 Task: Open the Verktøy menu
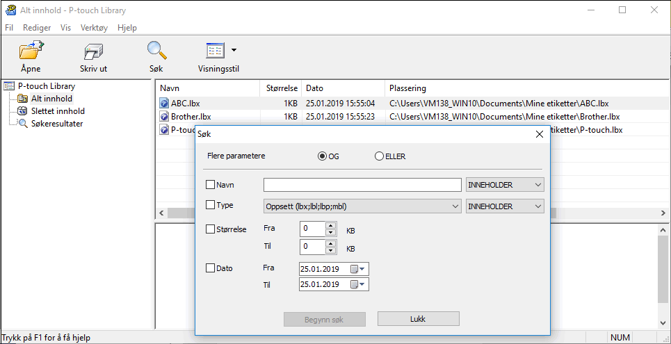pyautogui.click(x=94, y=28)
